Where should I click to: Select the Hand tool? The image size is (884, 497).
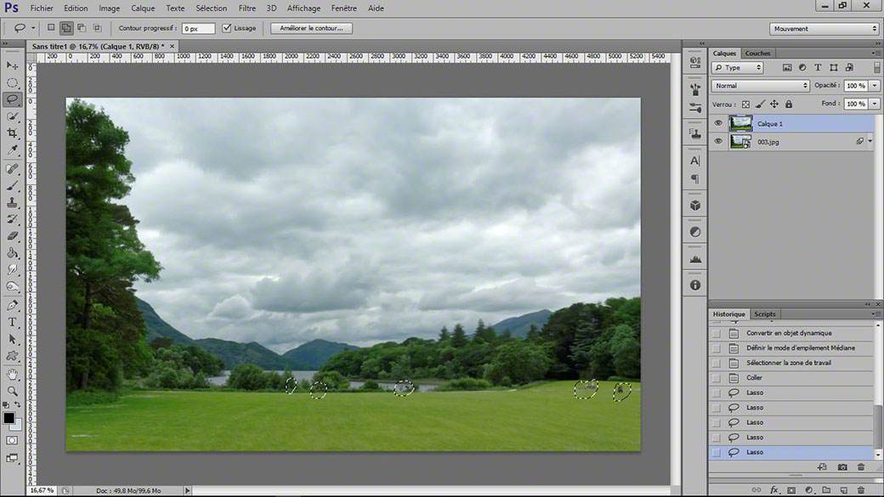point(12,374)
